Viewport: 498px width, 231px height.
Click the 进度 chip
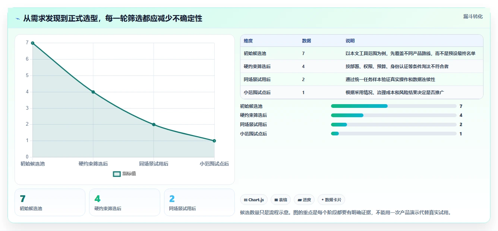click(x=304, y=200)
